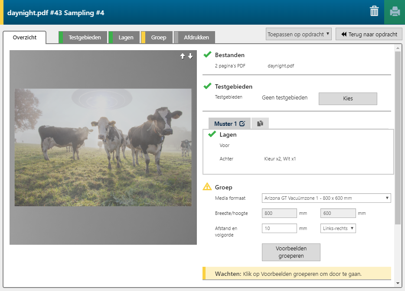Open the Toepassen op opdracht dropdown
This screenshot has width=405, height=291.
coord(298,34)
